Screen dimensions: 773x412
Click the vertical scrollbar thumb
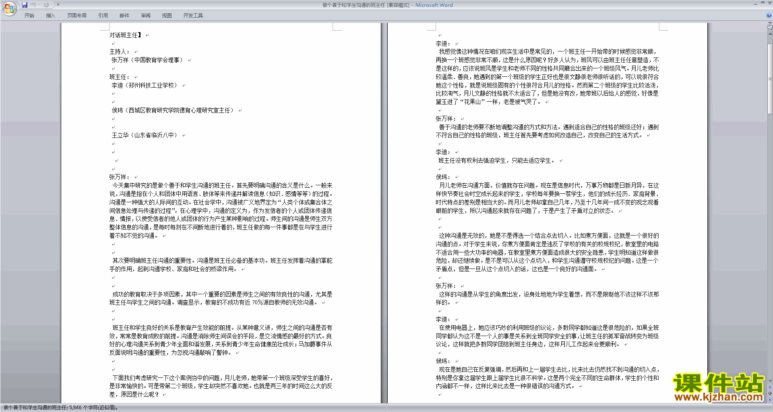[x=770, y=79]
